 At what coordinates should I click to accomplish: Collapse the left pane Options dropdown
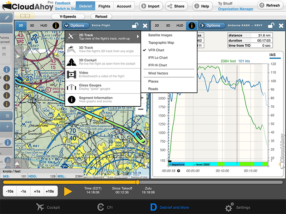pos(76,25)
